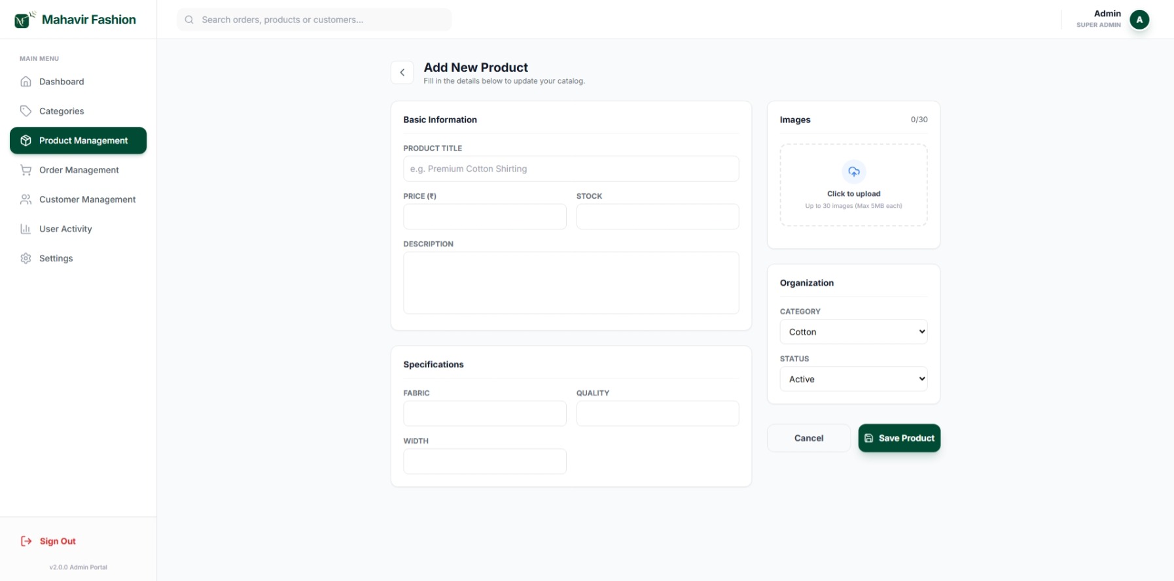Image resolution: width=1174 pixels, height=581 pixels.
Task: Click the Dashboard home icon
Action: (26, 82)
